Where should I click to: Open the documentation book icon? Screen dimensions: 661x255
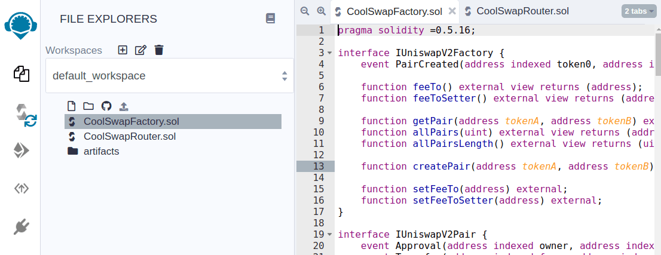(x=270, y=18)
